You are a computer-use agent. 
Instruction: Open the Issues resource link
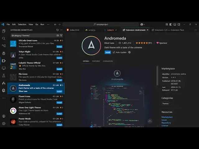point(164,120)
